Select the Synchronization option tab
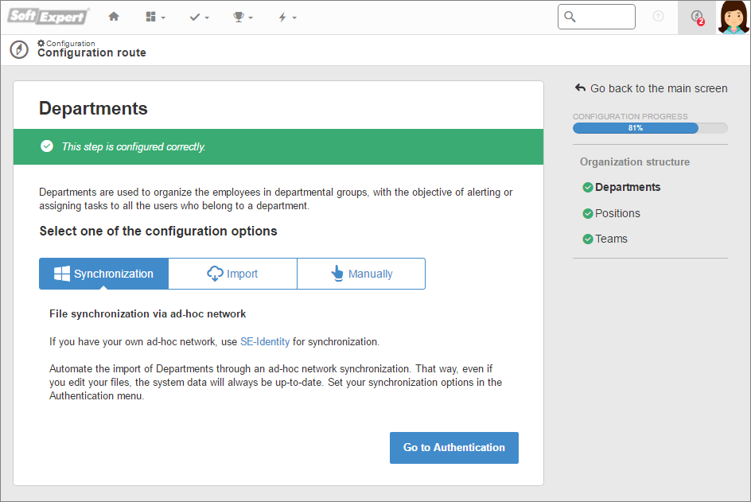 104,274
